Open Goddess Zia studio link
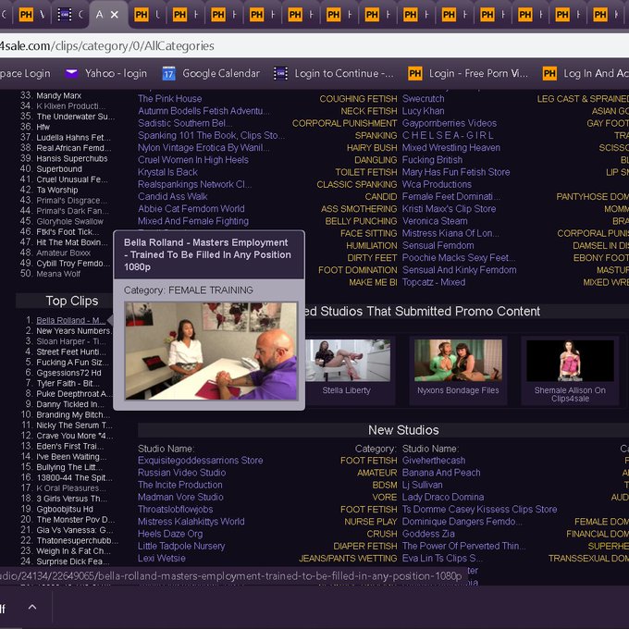This screenshot has width=629, height=629. [428, 534]
